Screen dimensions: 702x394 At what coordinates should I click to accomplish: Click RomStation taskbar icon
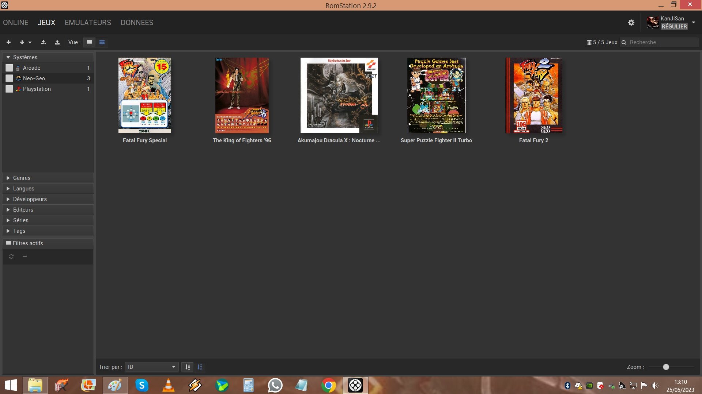click(355, 385)
